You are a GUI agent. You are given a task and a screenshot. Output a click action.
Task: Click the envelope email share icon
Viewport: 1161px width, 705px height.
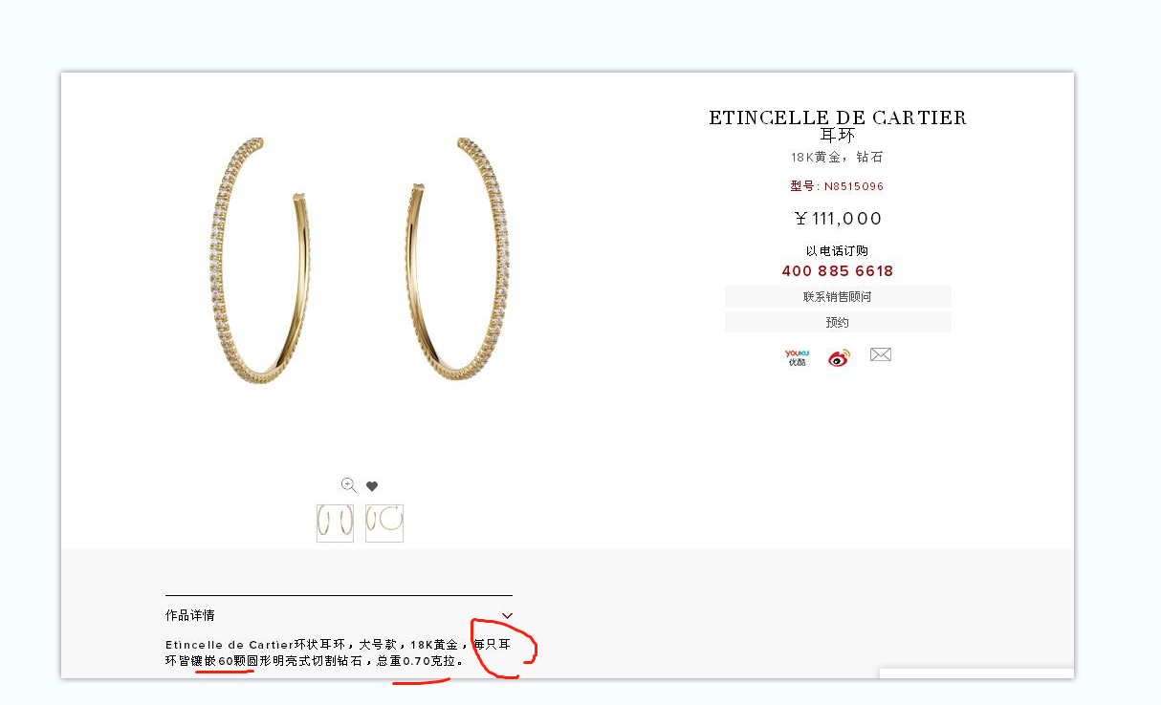[x=881, y=354]
